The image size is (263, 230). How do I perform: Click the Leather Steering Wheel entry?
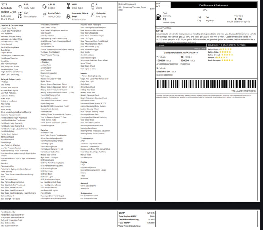pyautogui.click(x=90, y=109)
